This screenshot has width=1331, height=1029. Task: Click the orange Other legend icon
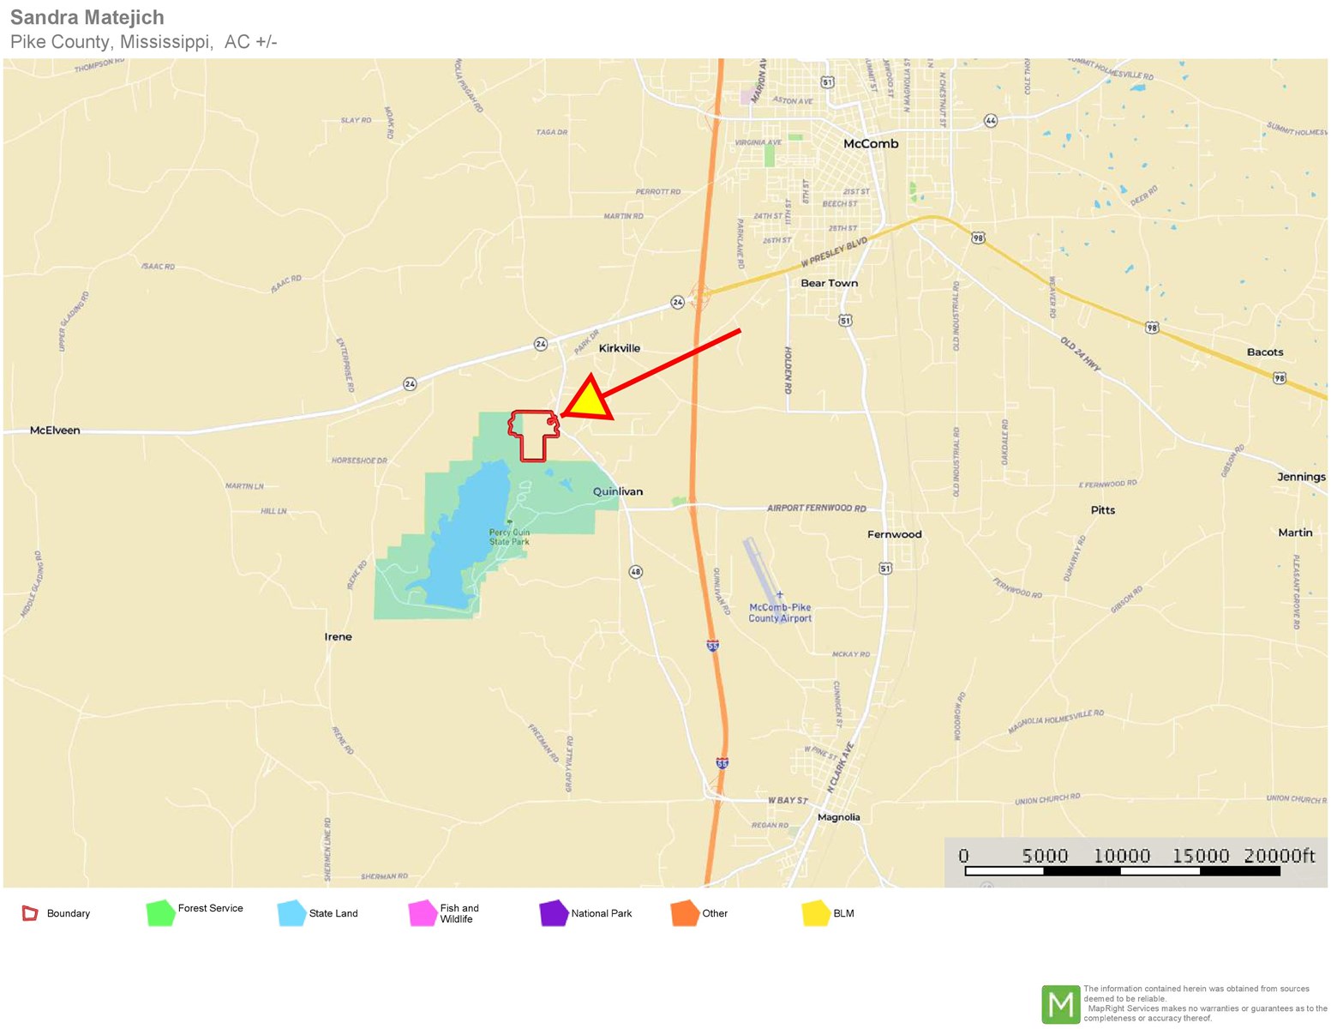(x=685, y=913)
